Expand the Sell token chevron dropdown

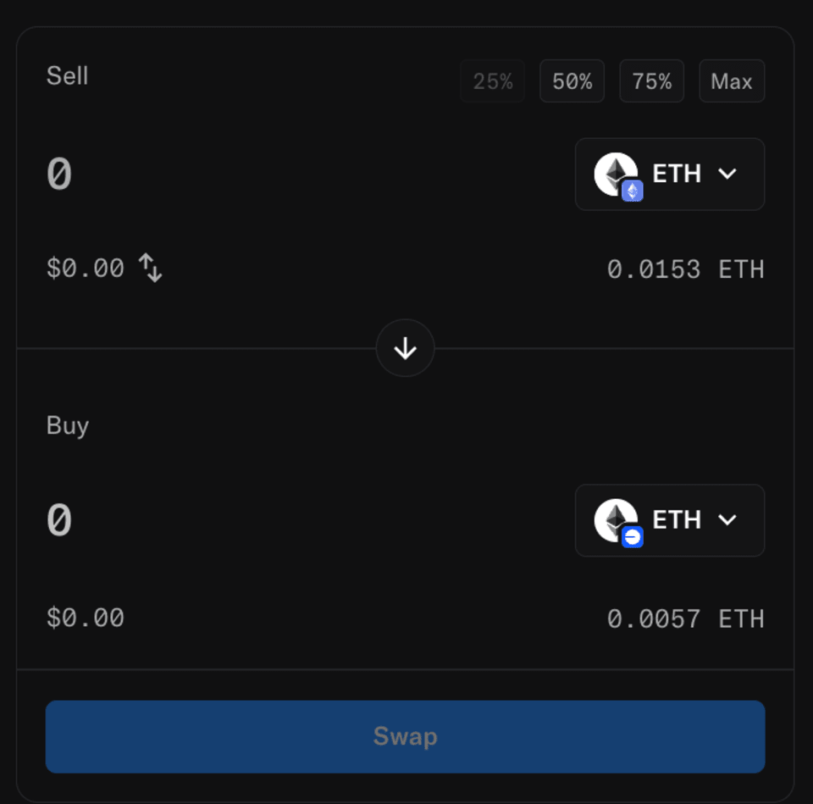[x=727, y=174]
